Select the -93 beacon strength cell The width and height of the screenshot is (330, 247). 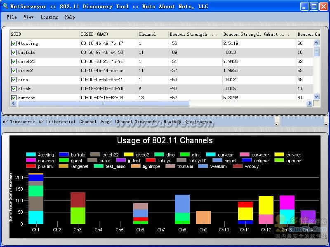click(173, 89)
